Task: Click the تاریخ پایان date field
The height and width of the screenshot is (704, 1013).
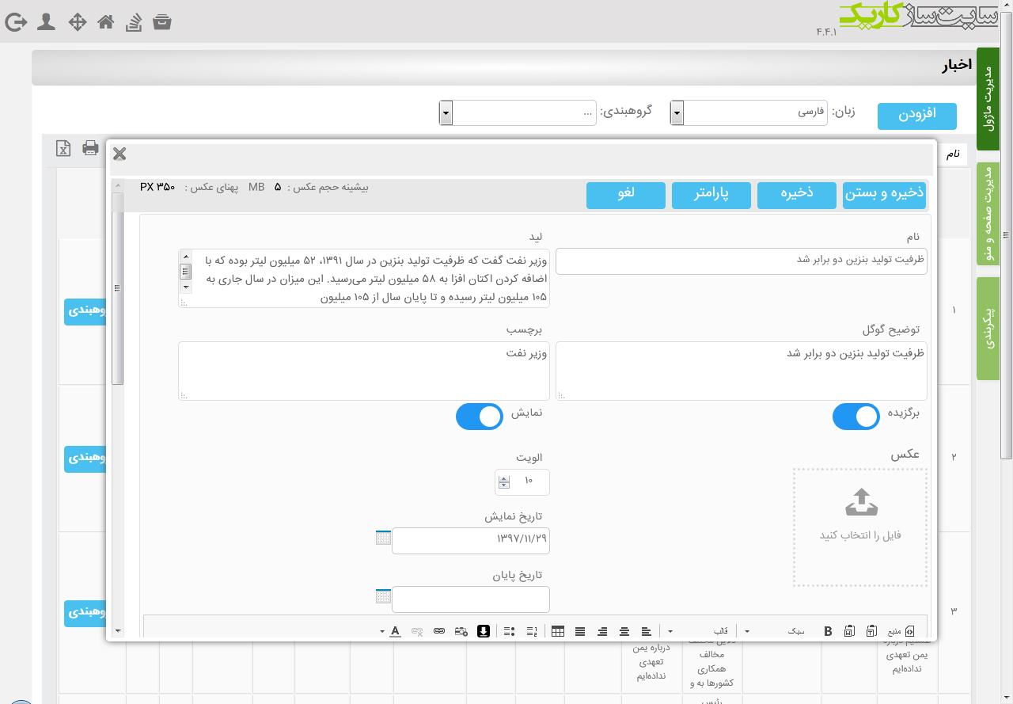Action: [471, 599]
